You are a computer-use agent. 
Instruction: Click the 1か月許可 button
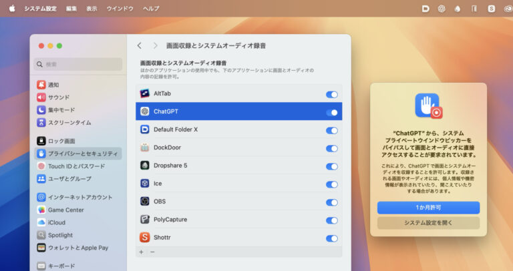[x=428, y=208]
